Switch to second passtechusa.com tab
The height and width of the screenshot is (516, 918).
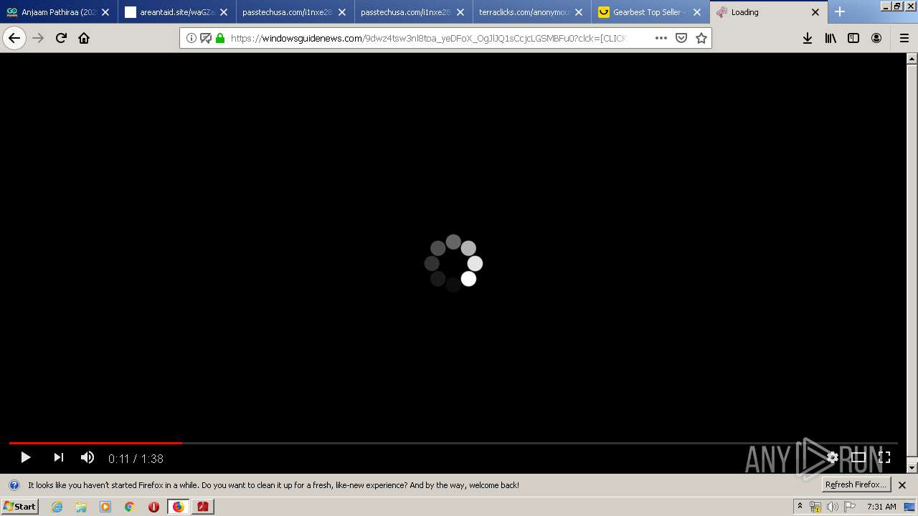click(413, 12)
